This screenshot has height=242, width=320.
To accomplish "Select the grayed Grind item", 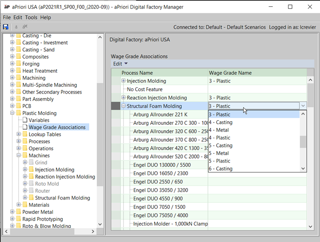I will coord(41,163).
